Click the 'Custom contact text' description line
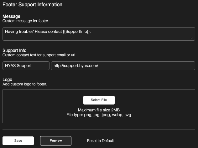Image resolution: width=198 pixels, height=148 pixels. click(39, 55)
